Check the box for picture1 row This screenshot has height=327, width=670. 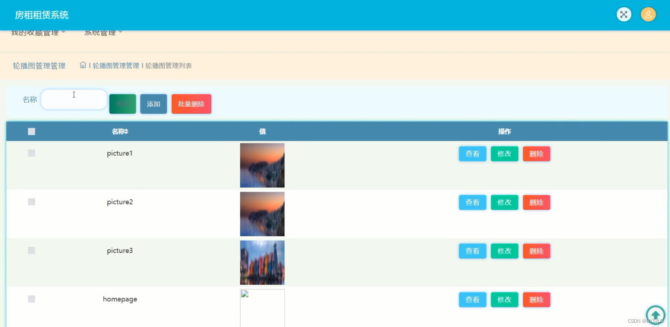pyautogui.click(x=32, y=153)
